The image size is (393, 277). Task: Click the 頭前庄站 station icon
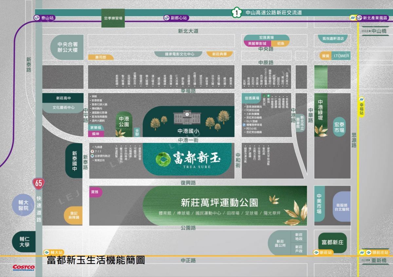369,253
